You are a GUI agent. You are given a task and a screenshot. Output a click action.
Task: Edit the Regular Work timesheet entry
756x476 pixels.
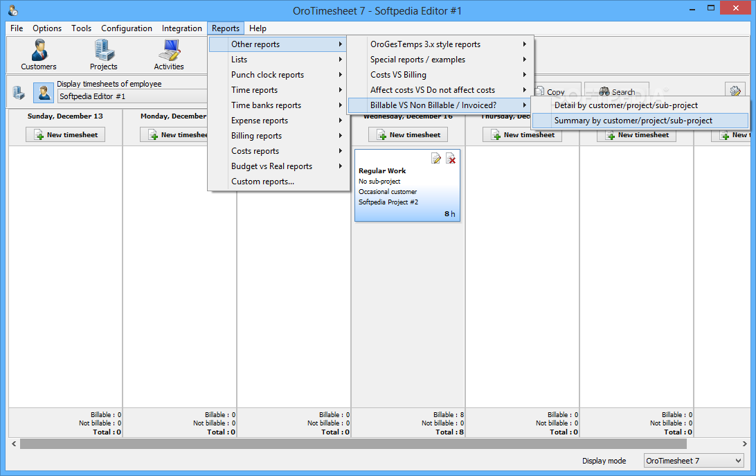[436, 159]
